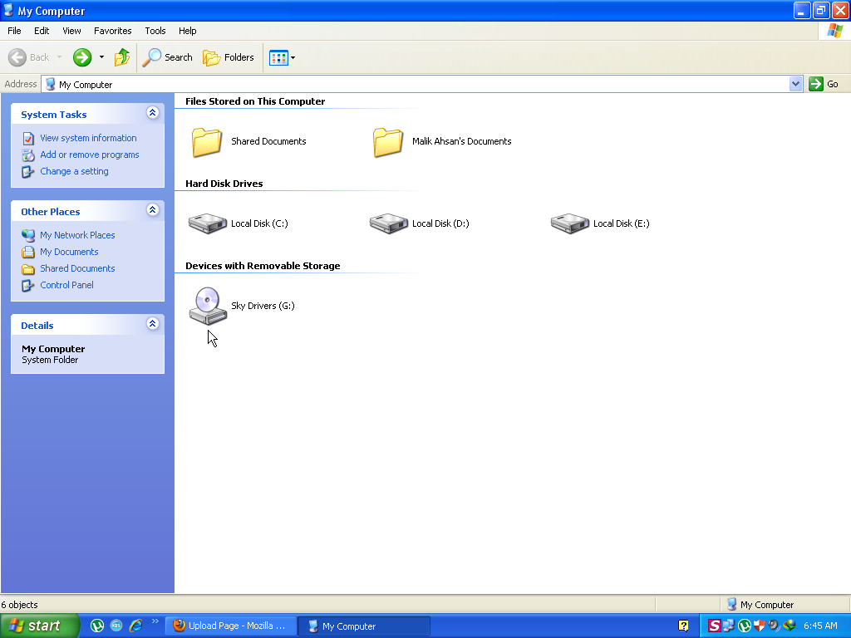Click Add or remove programs link
The width and height of the screenshot is (851, 638).
(x=89, y=155)
